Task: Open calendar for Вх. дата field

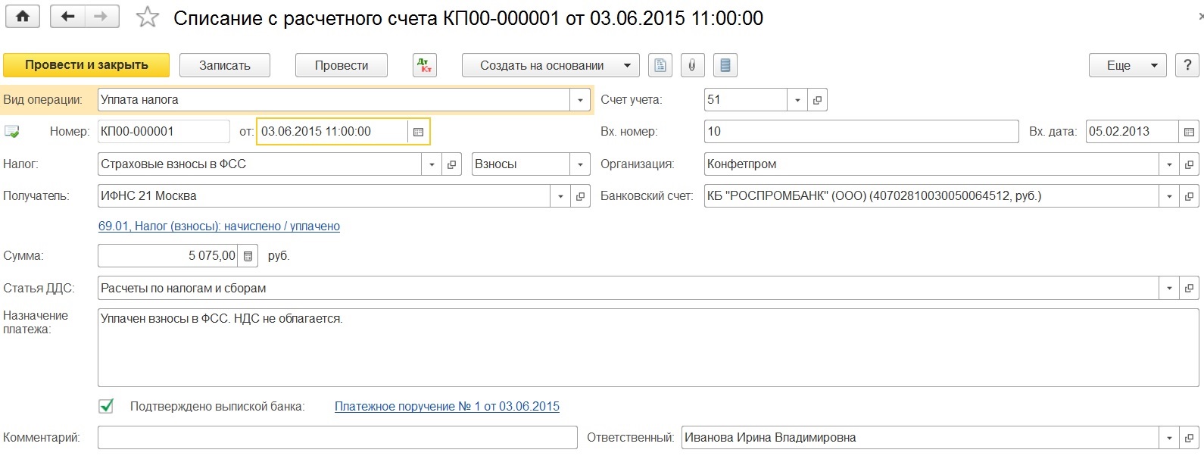Action: [x=1189, y=132]
